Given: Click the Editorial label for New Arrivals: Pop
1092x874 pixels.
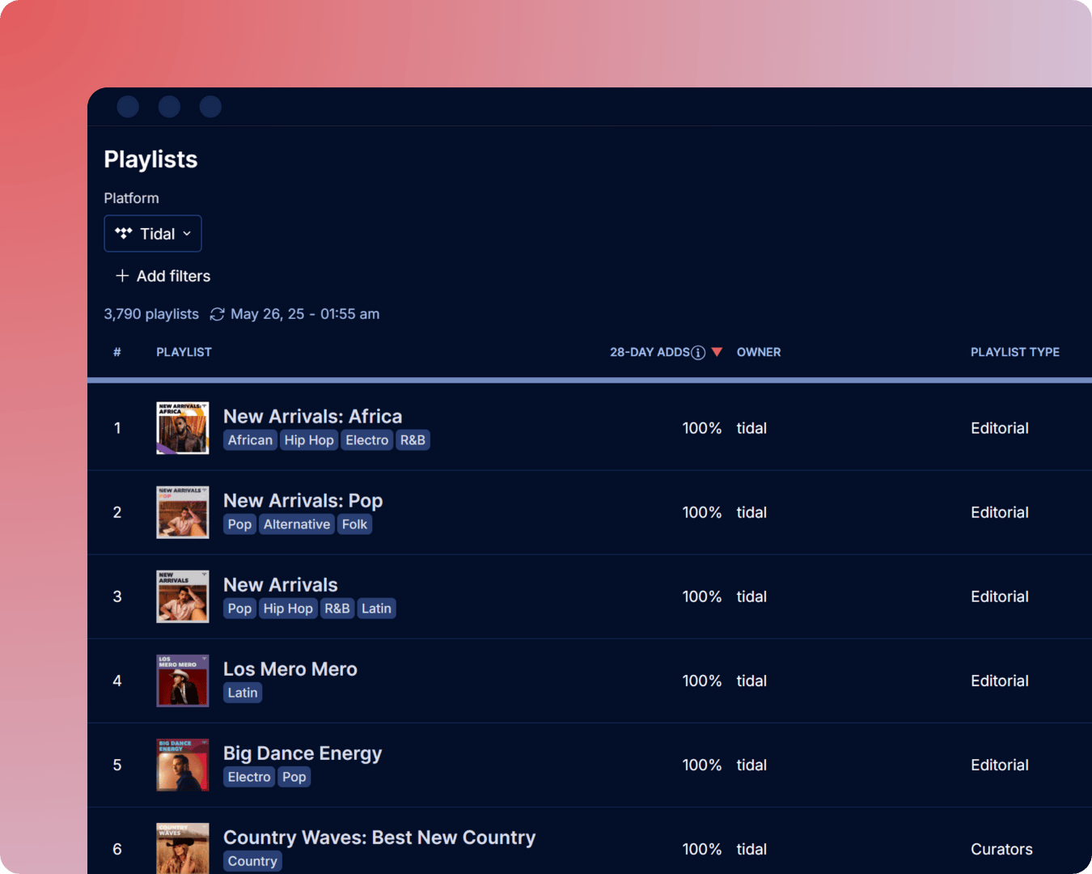Looking at the screenshot, I should [x=999, y=512].
